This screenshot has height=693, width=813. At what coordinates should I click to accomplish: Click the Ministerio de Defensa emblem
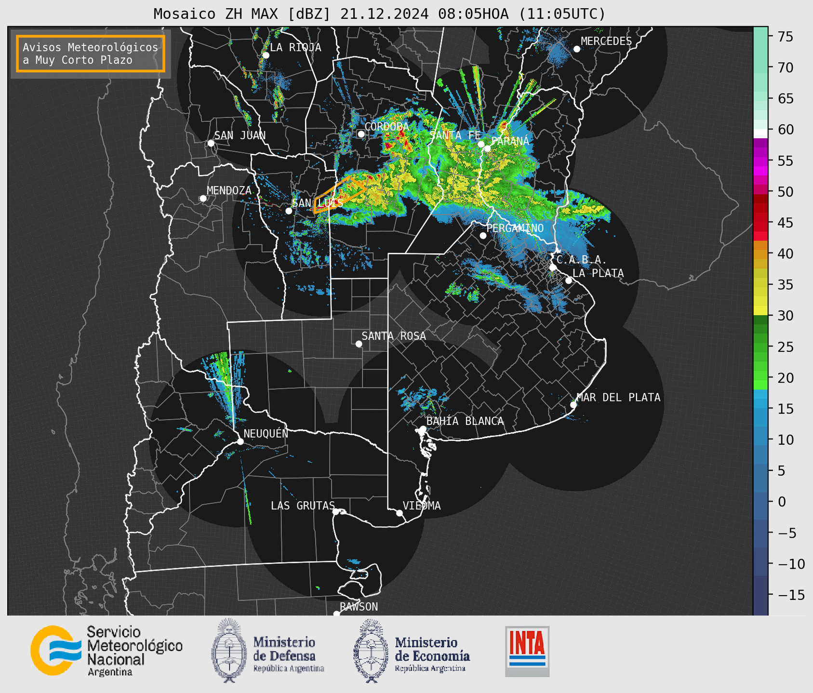click(229, 650)
